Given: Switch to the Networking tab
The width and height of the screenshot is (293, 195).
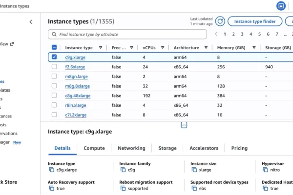Looking at the screenshot, I should pyautogui.click(x=131, y=148).
